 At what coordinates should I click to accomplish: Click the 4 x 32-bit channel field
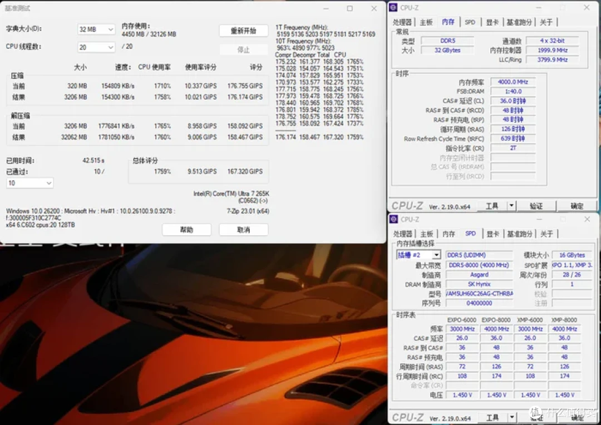[x=552, y=41]
